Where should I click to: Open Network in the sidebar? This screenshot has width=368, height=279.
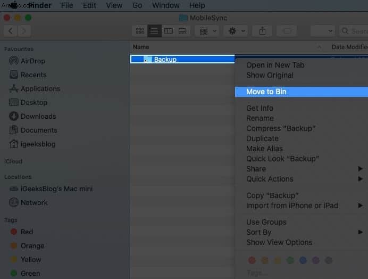coord(28,203)
